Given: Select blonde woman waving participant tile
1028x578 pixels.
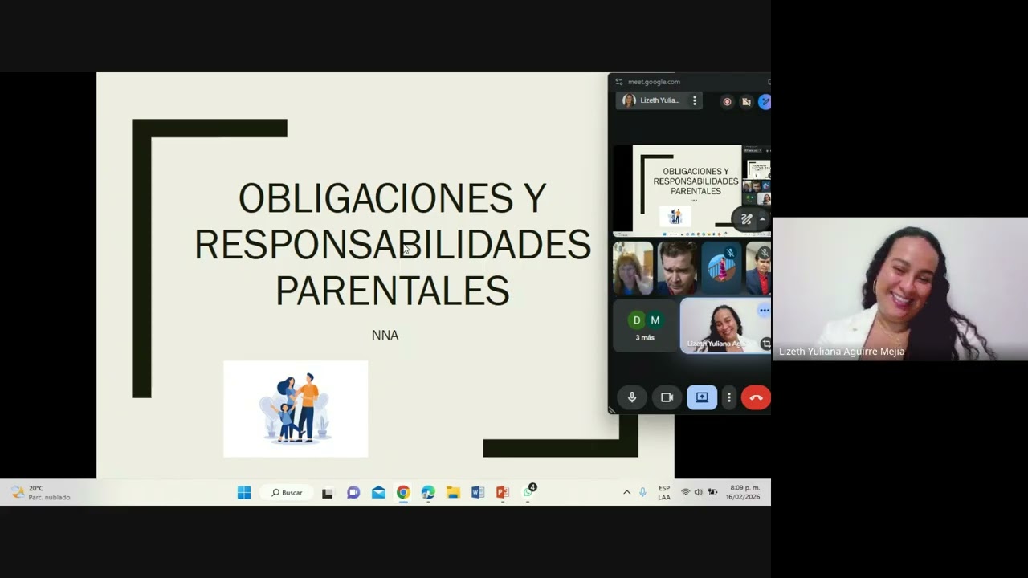Looking at the screenshot, I should coord(633,269).
